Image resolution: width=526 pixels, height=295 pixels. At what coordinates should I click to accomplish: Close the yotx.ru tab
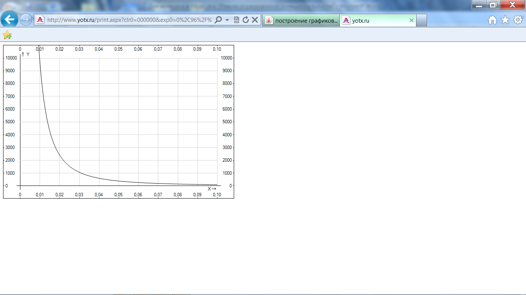[411, 21]
